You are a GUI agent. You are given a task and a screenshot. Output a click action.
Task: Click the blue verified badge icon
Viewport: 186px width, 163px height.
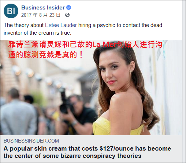click(68, 8)
